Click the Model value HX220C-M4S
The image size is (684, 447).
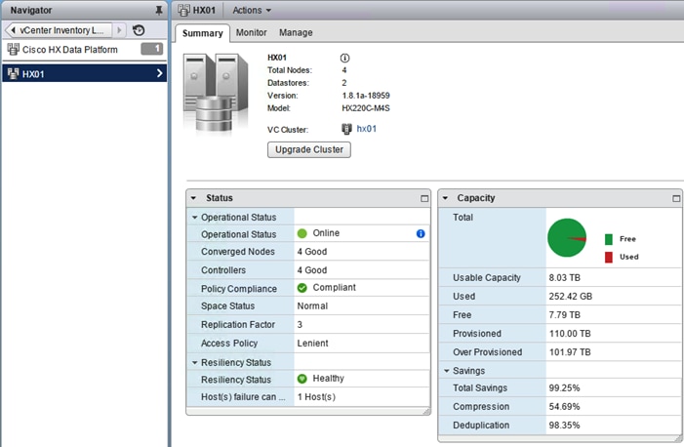366,107
